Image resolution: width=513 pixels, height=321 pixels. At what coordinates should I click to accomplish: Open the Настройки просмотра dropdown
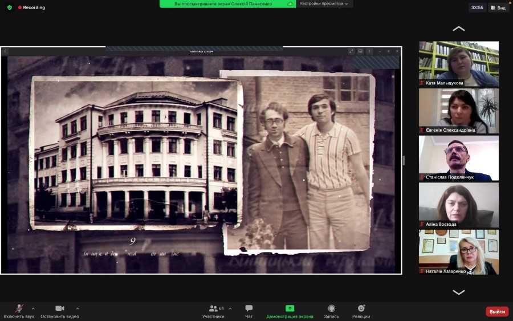pyautogui.click(x=324, y=3)
